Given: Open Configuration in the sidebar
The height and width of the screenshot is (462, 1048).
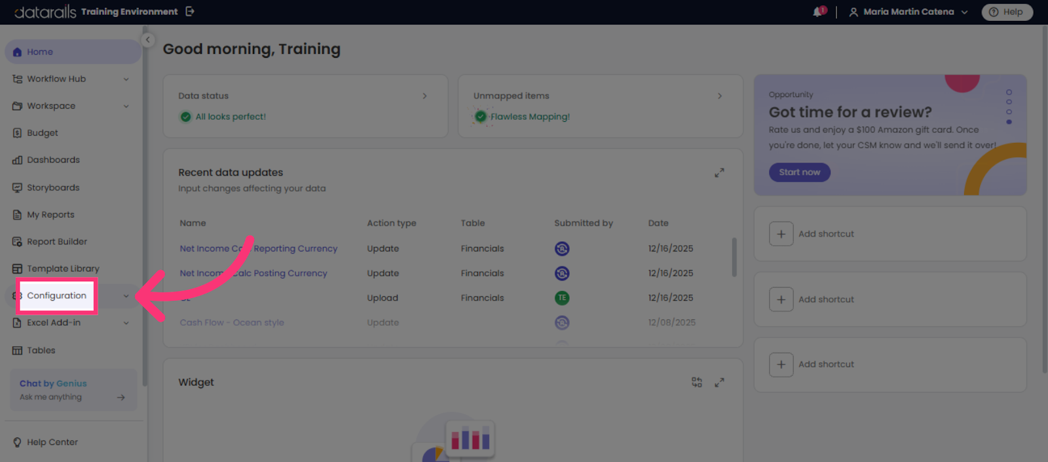Looking at the screenshot, I should [x=56, y=296].
